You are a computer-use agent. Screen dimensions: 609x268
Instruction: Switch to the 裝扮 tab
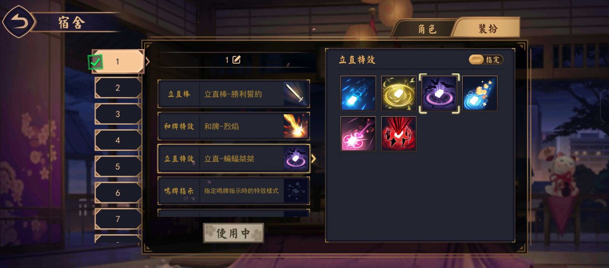(x=488, y=29)
